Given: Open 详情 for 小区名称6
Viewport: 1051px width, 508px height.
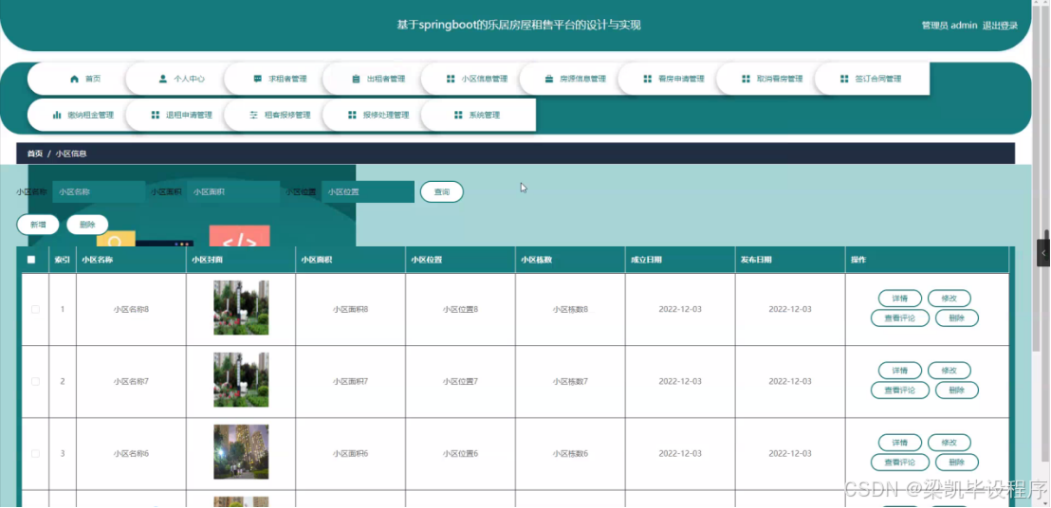Looking at the screenshot, I should [x=899, y=443].
